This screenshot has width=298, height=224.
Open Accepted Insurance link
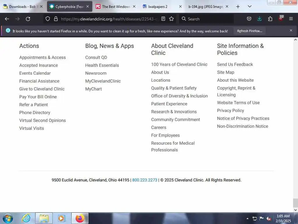pyautogui.click(x=39, y=65)
